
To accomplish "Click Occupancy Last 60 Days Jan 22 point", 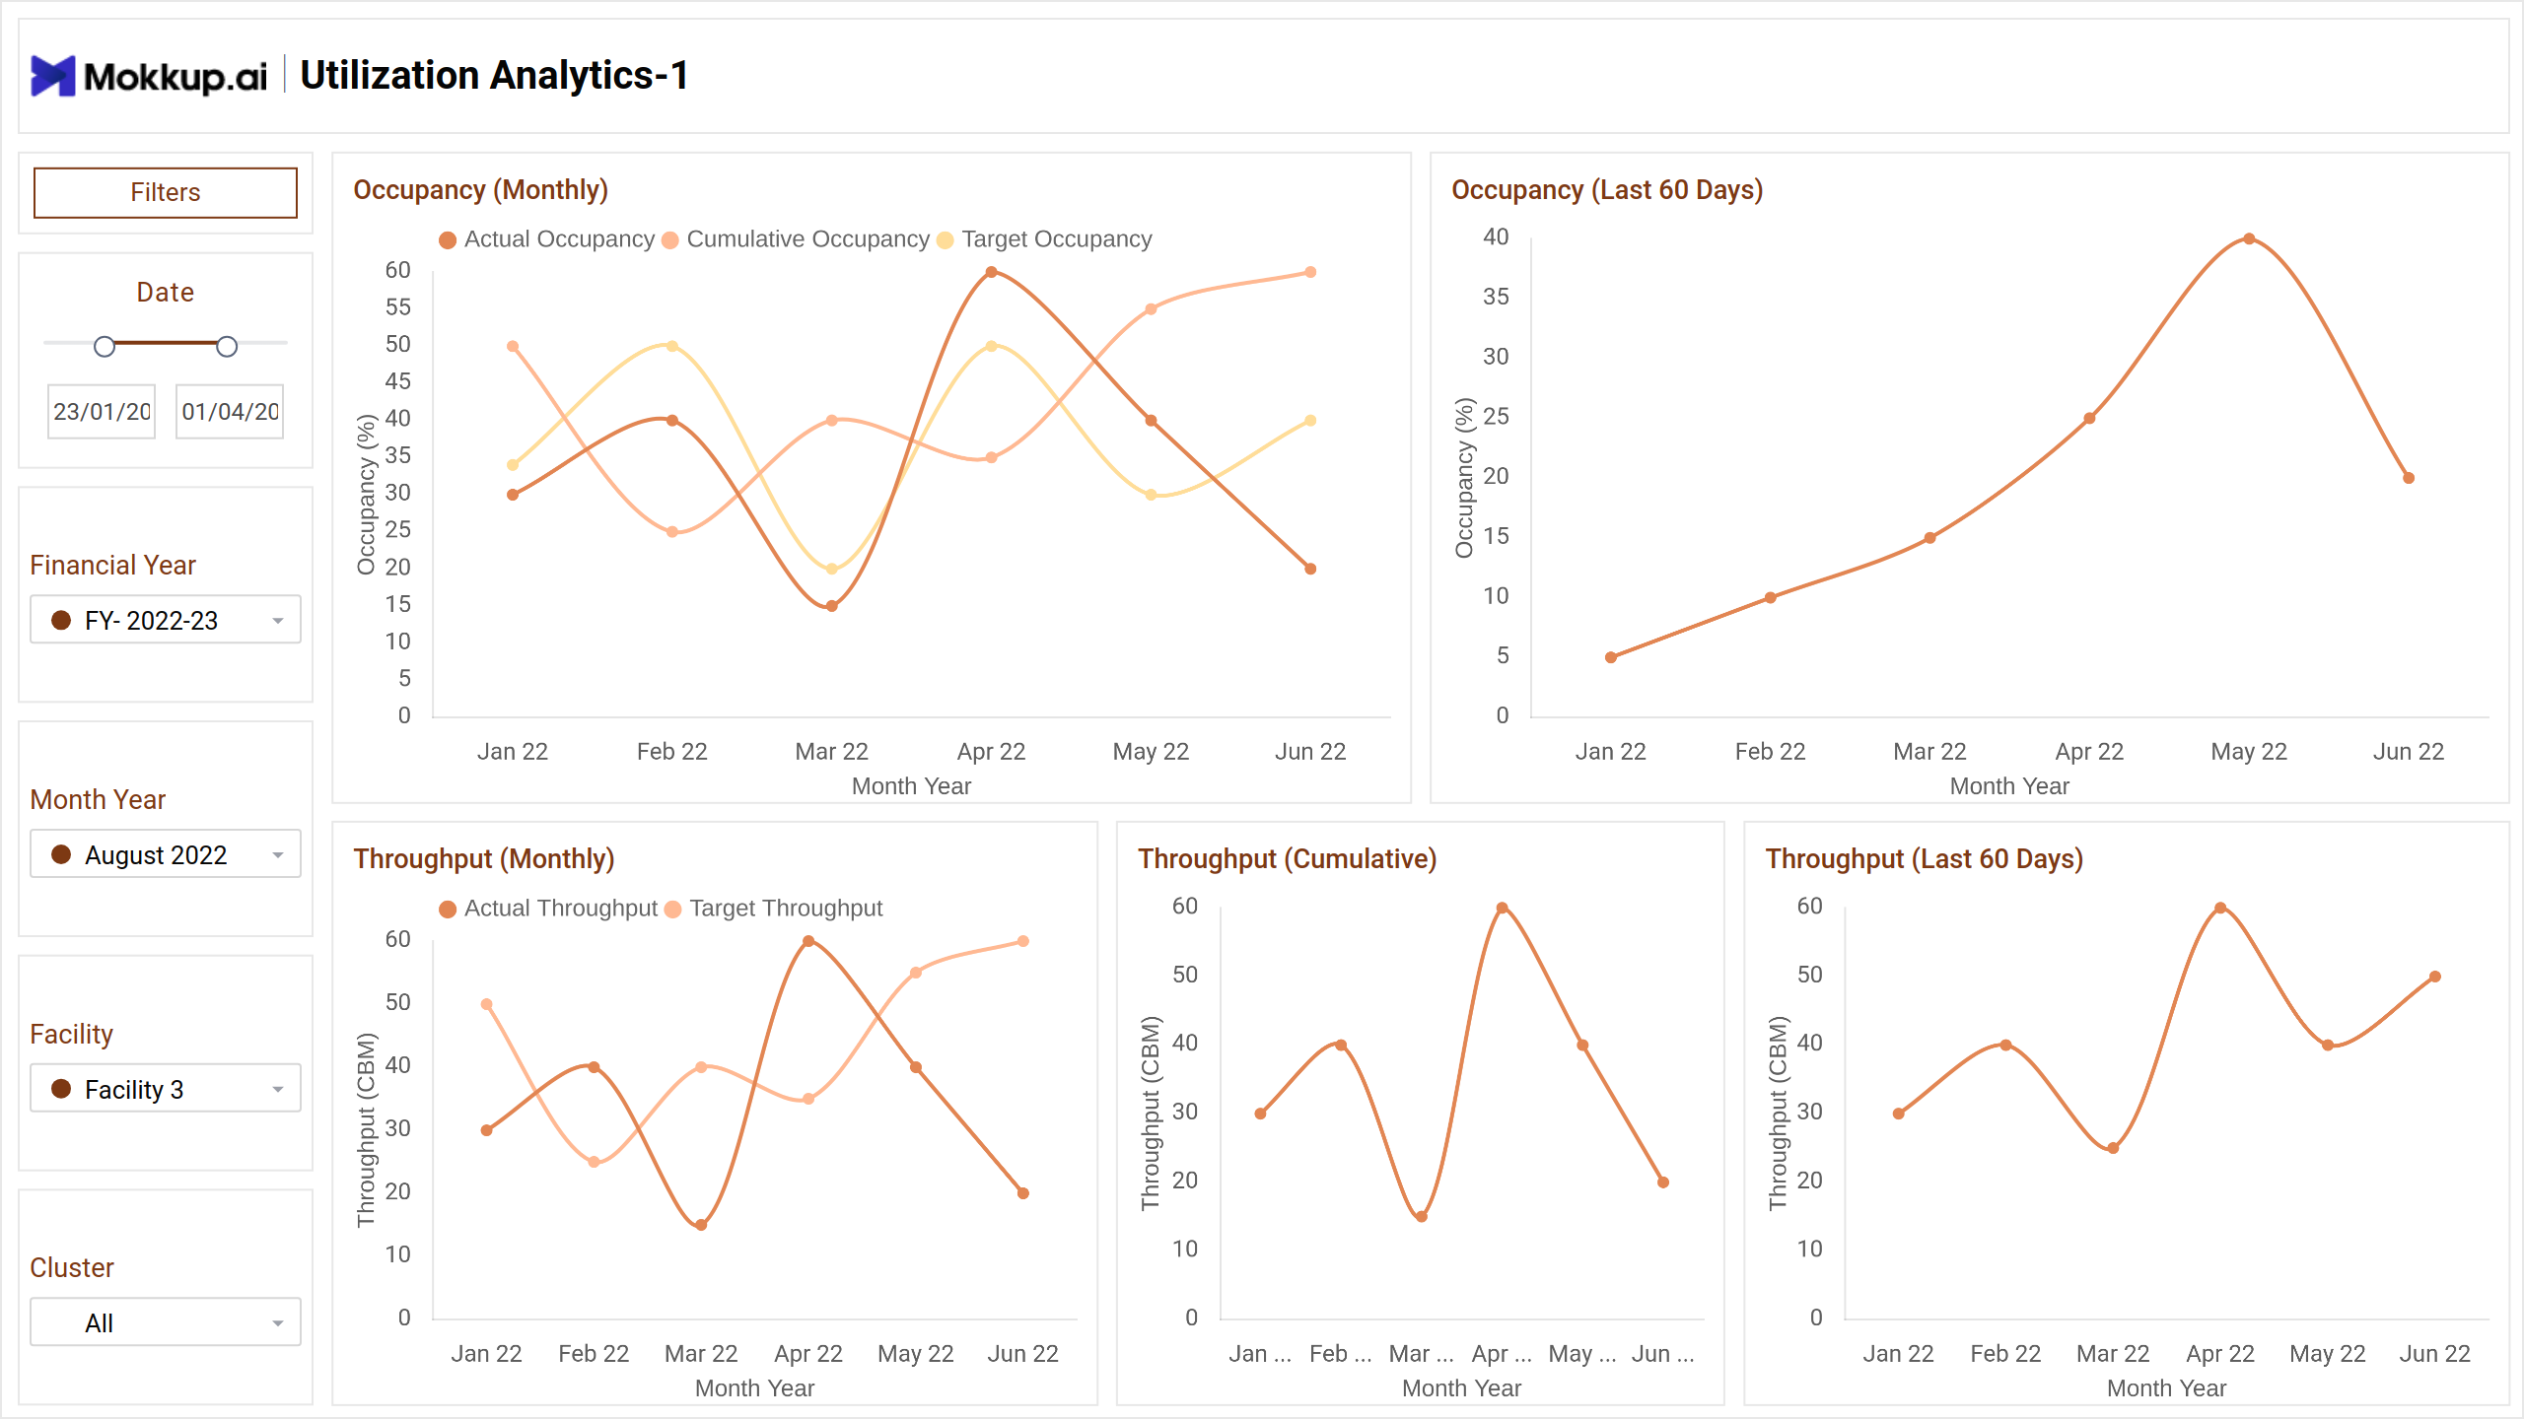I will coord(1611,657).
